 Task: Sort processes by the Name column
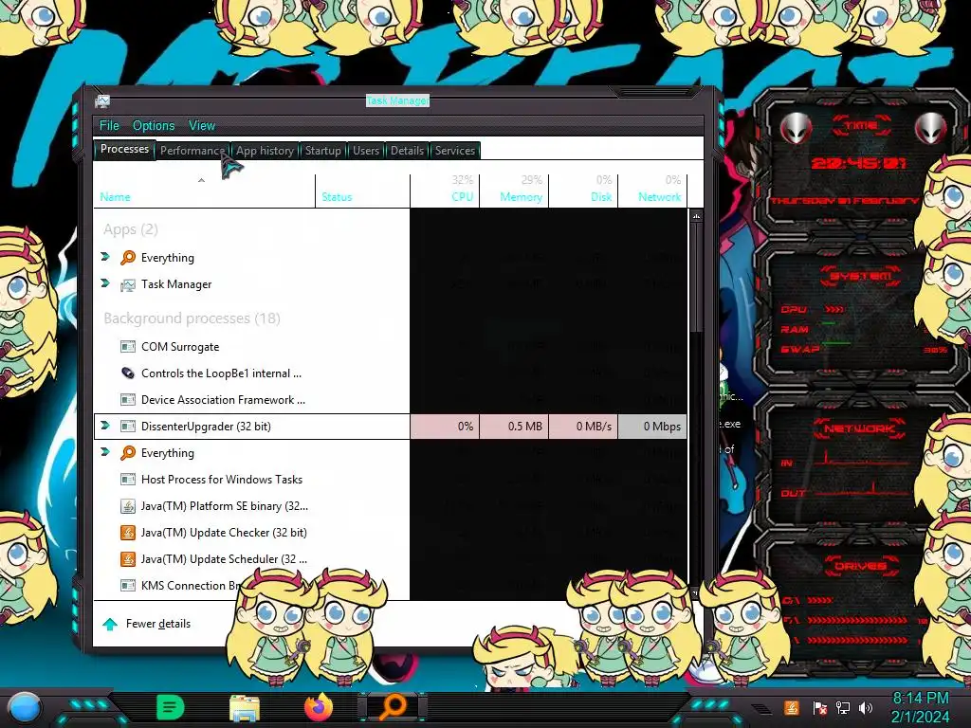tap(205, 191)
